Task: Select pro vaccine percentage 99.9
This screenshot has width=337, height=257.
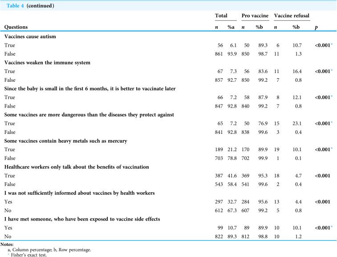Action: pos(263,158)
